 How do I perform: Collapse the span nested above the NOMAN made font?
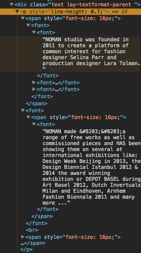tap(28, 117)
